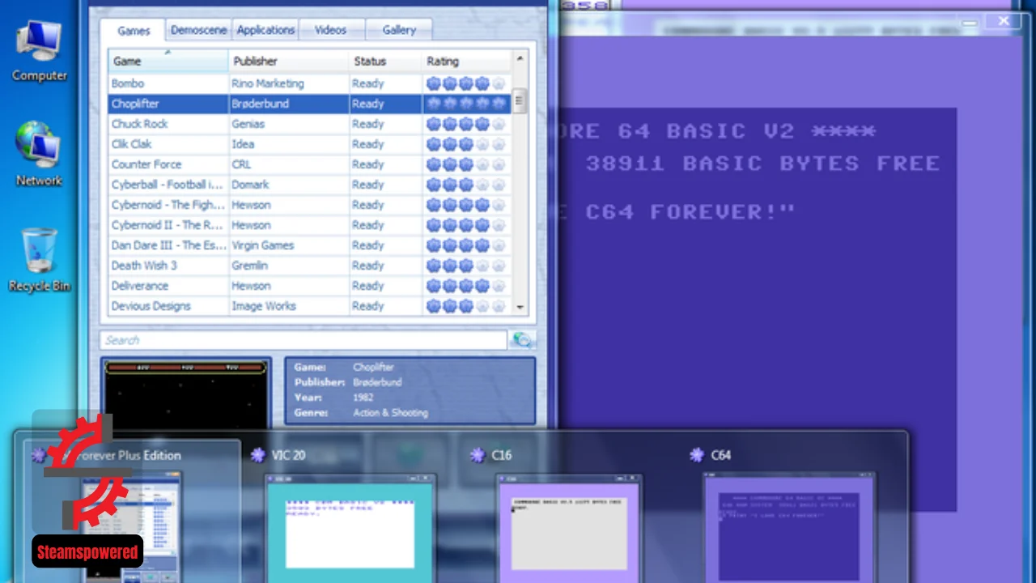Select the Clik Clak game row

coord(310,144)
